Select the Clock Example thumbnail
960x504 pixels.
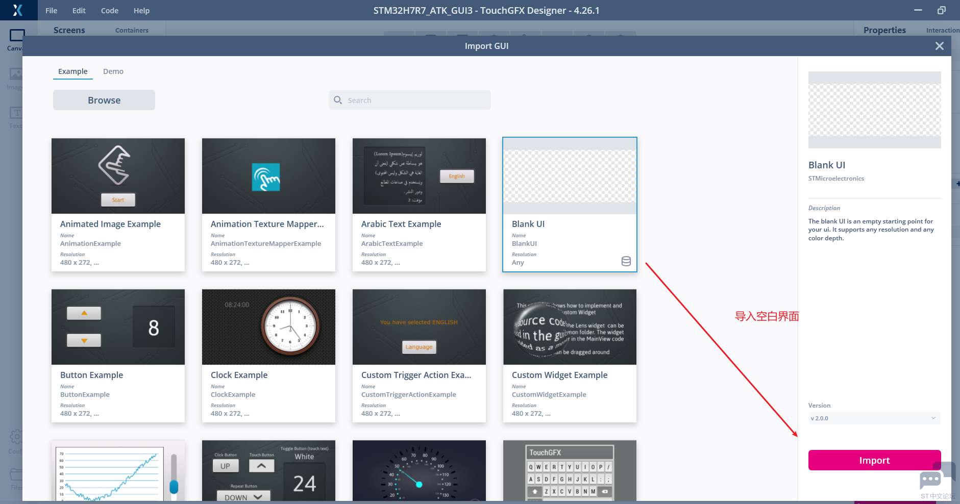[268, 327]
